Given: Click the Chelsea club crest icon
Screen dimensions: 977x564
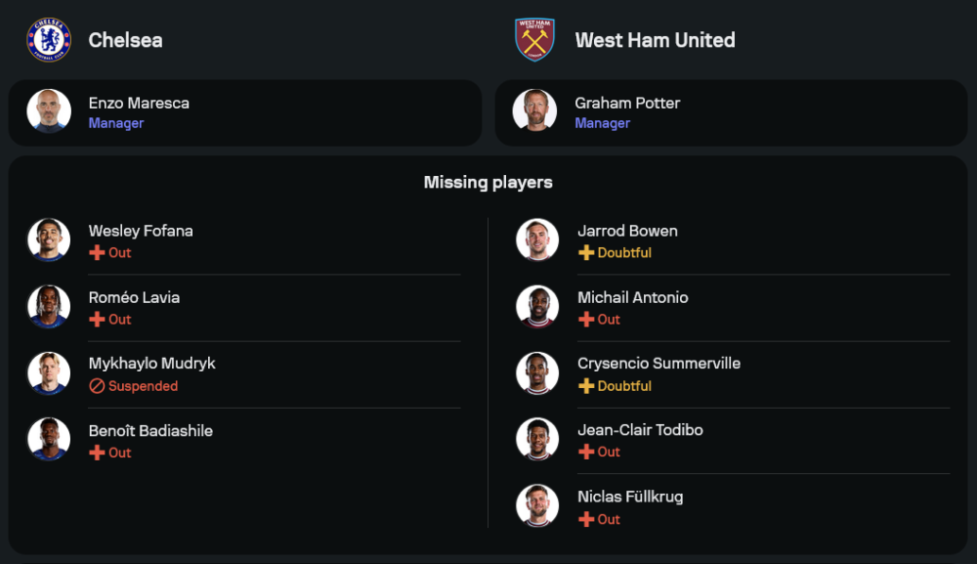Looking at the screenshot, I should coord(48,40).
